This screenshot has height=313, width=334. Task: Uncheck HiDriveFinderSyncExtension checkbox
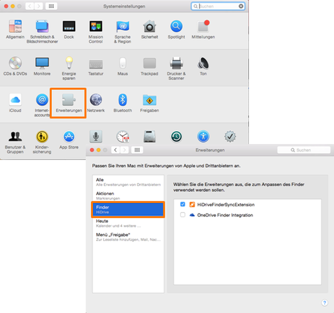click(183, 204)
